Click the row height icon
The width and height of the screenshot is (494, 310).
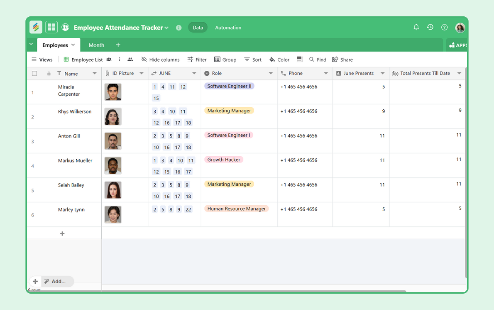point(300,59)
